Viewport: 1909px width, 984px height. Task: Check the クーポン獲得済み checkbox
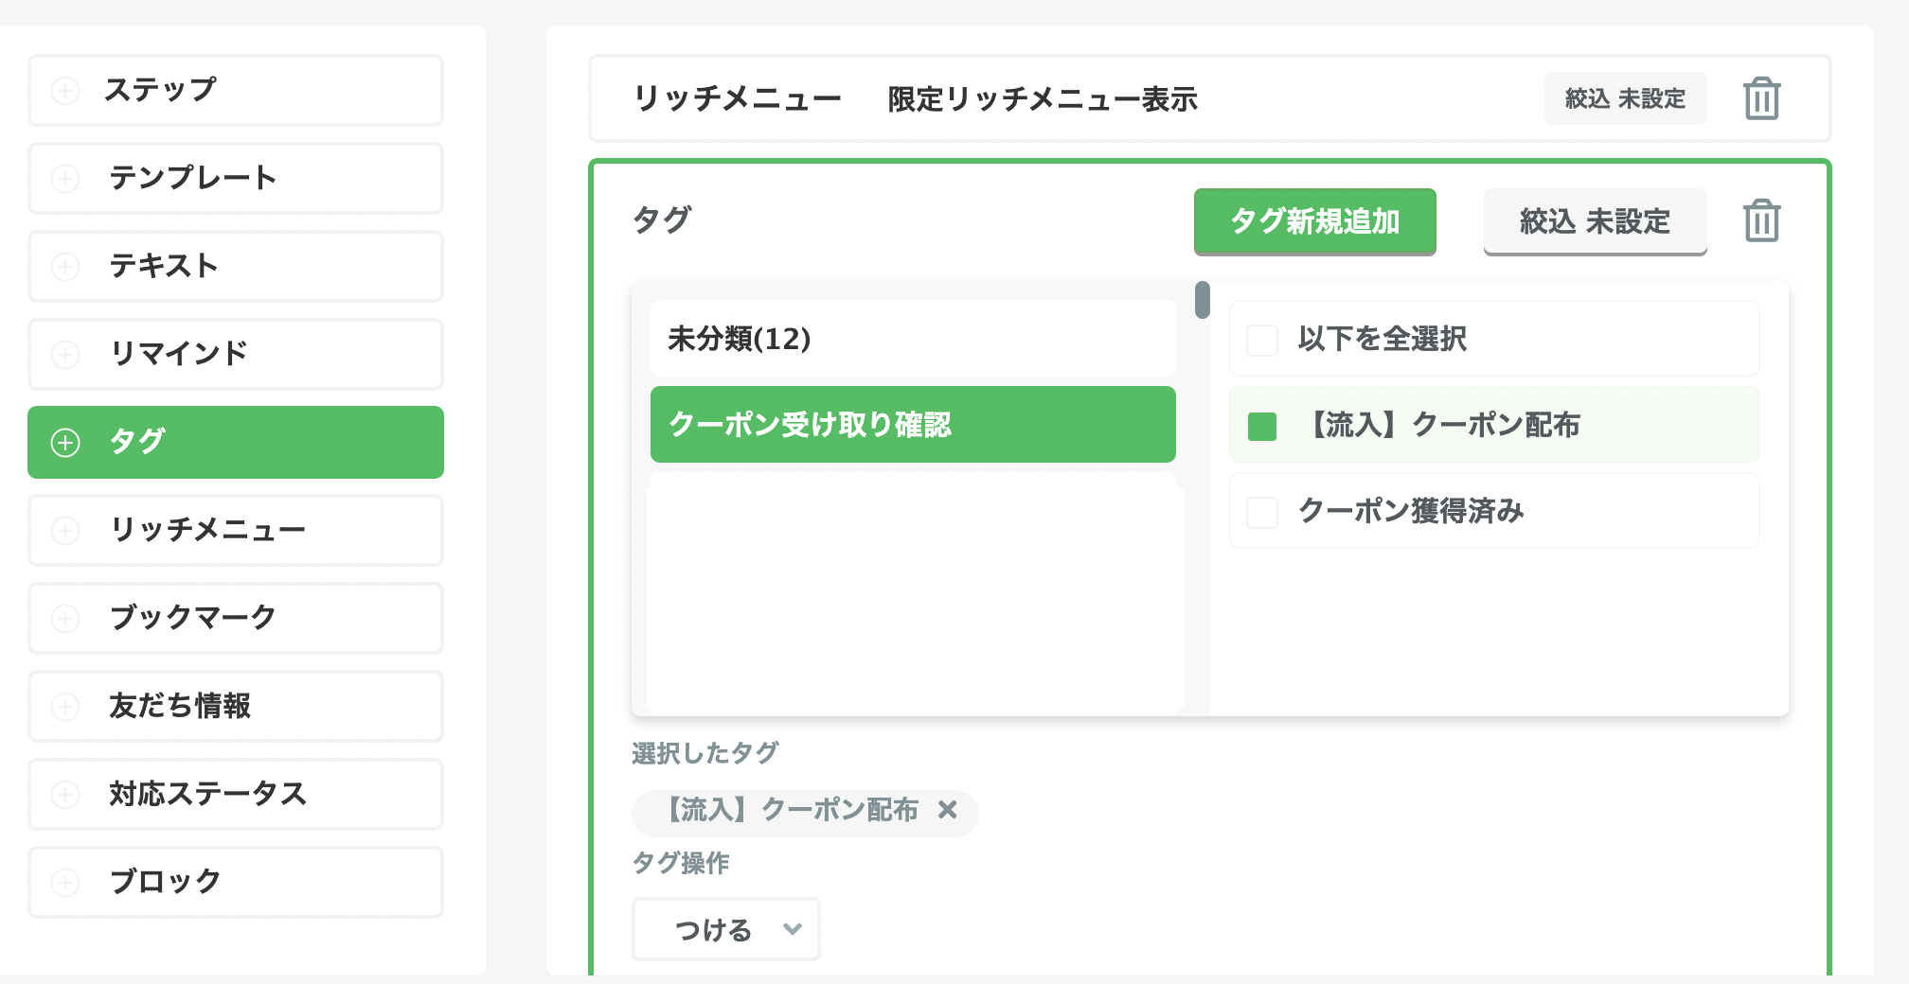coord(1262,512)
